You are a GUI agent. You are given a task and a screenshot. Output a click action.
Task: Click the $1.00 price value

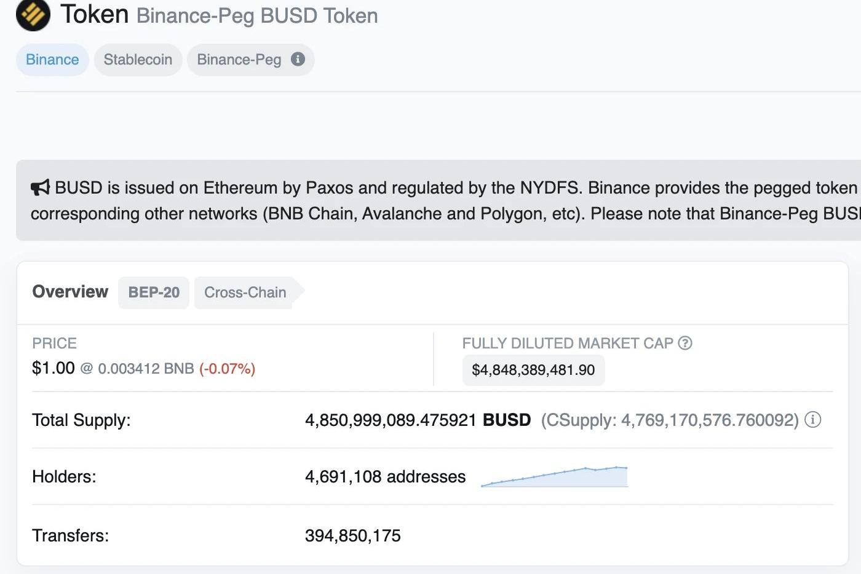point(53,368)
